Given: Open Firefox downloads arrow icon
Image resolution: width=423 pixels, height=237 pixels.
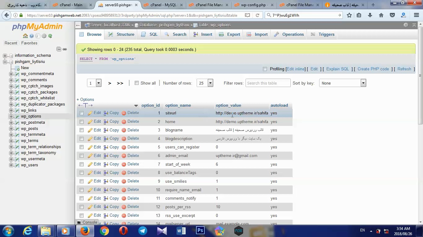Looking at the screenshot, I should pyautogui.click(x=370, y=15).
